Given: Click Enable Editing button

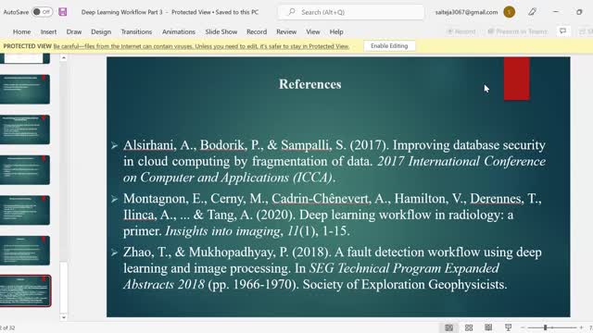Looking at the screenshot, I should coord(389,46).
